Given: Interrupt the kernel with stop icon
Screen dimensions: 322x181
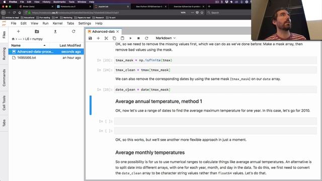Looking at the screenshot, I should tap(138, 38).
